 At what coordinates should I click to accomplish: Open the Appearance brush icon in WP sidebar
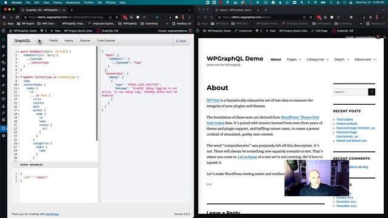4,85
